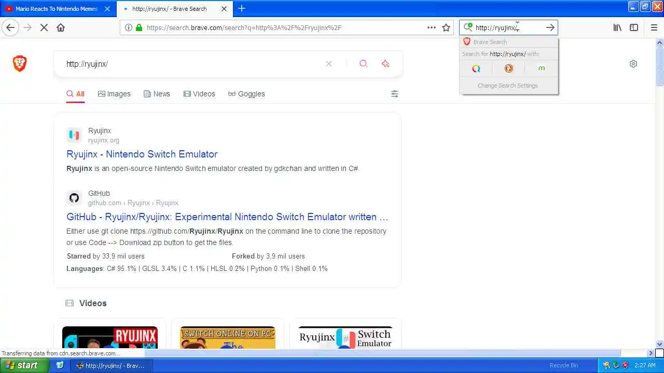Screen dimensions: 664x373
Task: Open the Switch Online on PC video thumbnail
Action: coord(228,337)
